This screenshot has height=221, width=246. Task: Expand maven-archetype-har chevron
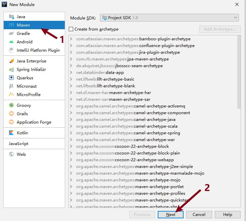(x=71, y=93)
